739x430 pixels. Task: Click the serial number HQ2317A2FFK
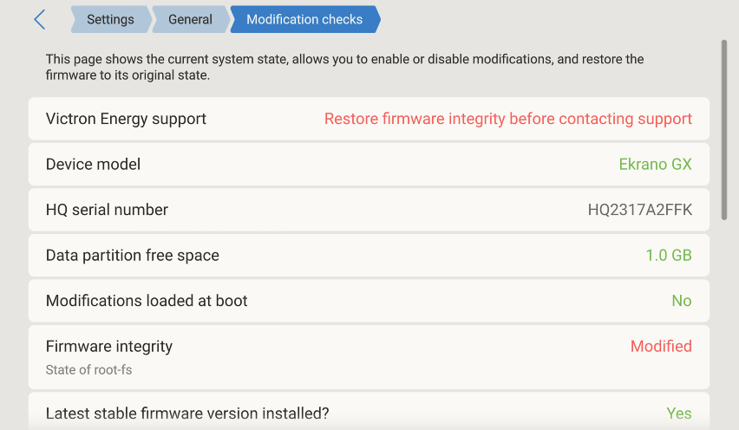point(639,210)
